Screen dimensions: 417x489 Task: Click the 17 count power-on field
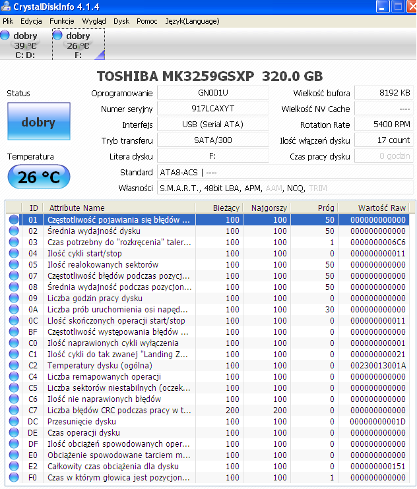pos(384,140)
